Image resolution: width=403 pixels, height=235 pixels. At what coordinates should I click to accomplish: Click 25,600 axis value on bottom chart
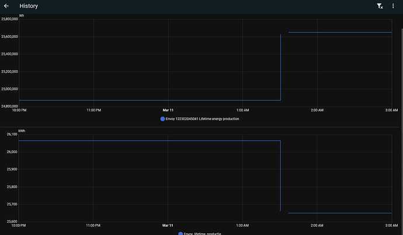12,222
